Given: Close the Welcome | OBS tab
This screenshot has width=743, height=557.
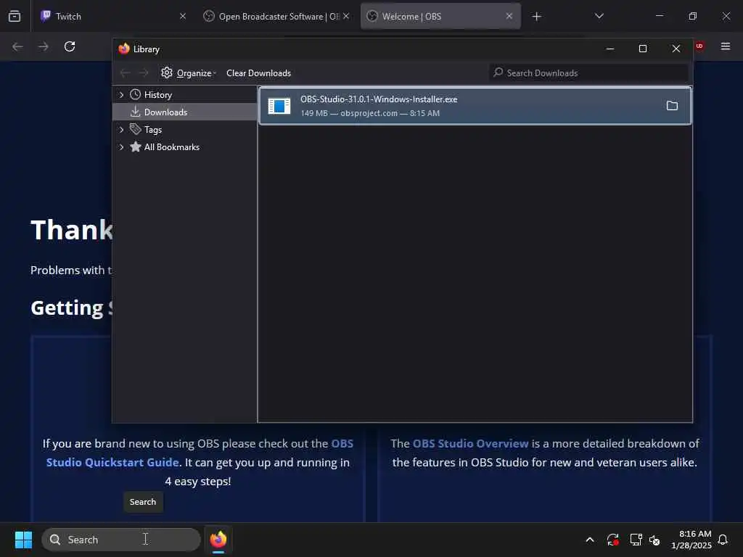Looking at the screenshot, I should coord(509,16).
